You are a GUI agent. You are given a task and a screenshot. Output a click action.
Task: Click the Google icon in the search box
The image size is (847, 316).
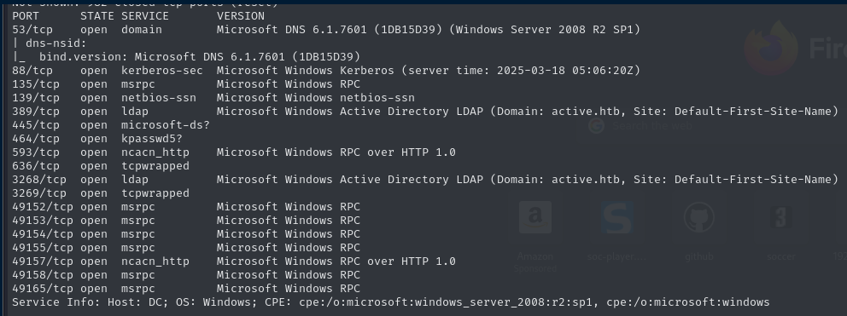pos(596,126)
